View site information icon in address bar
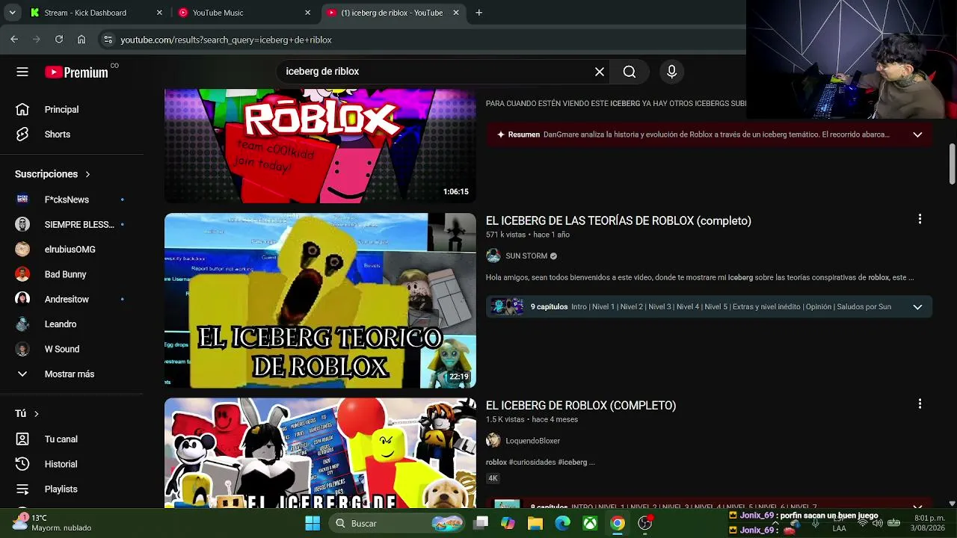 [x=108, y=40]
